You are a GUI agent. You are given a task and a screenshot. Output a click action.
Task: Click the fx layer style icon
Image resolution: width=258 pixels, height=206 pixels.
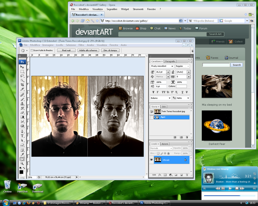(159, 175)
